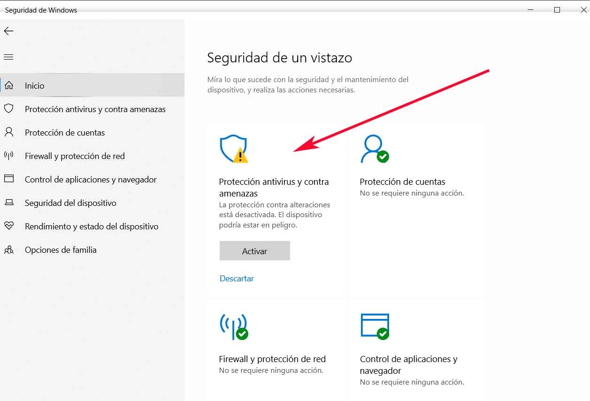Open Protección de cuentas sidebar item

click(x=92, y=132)
